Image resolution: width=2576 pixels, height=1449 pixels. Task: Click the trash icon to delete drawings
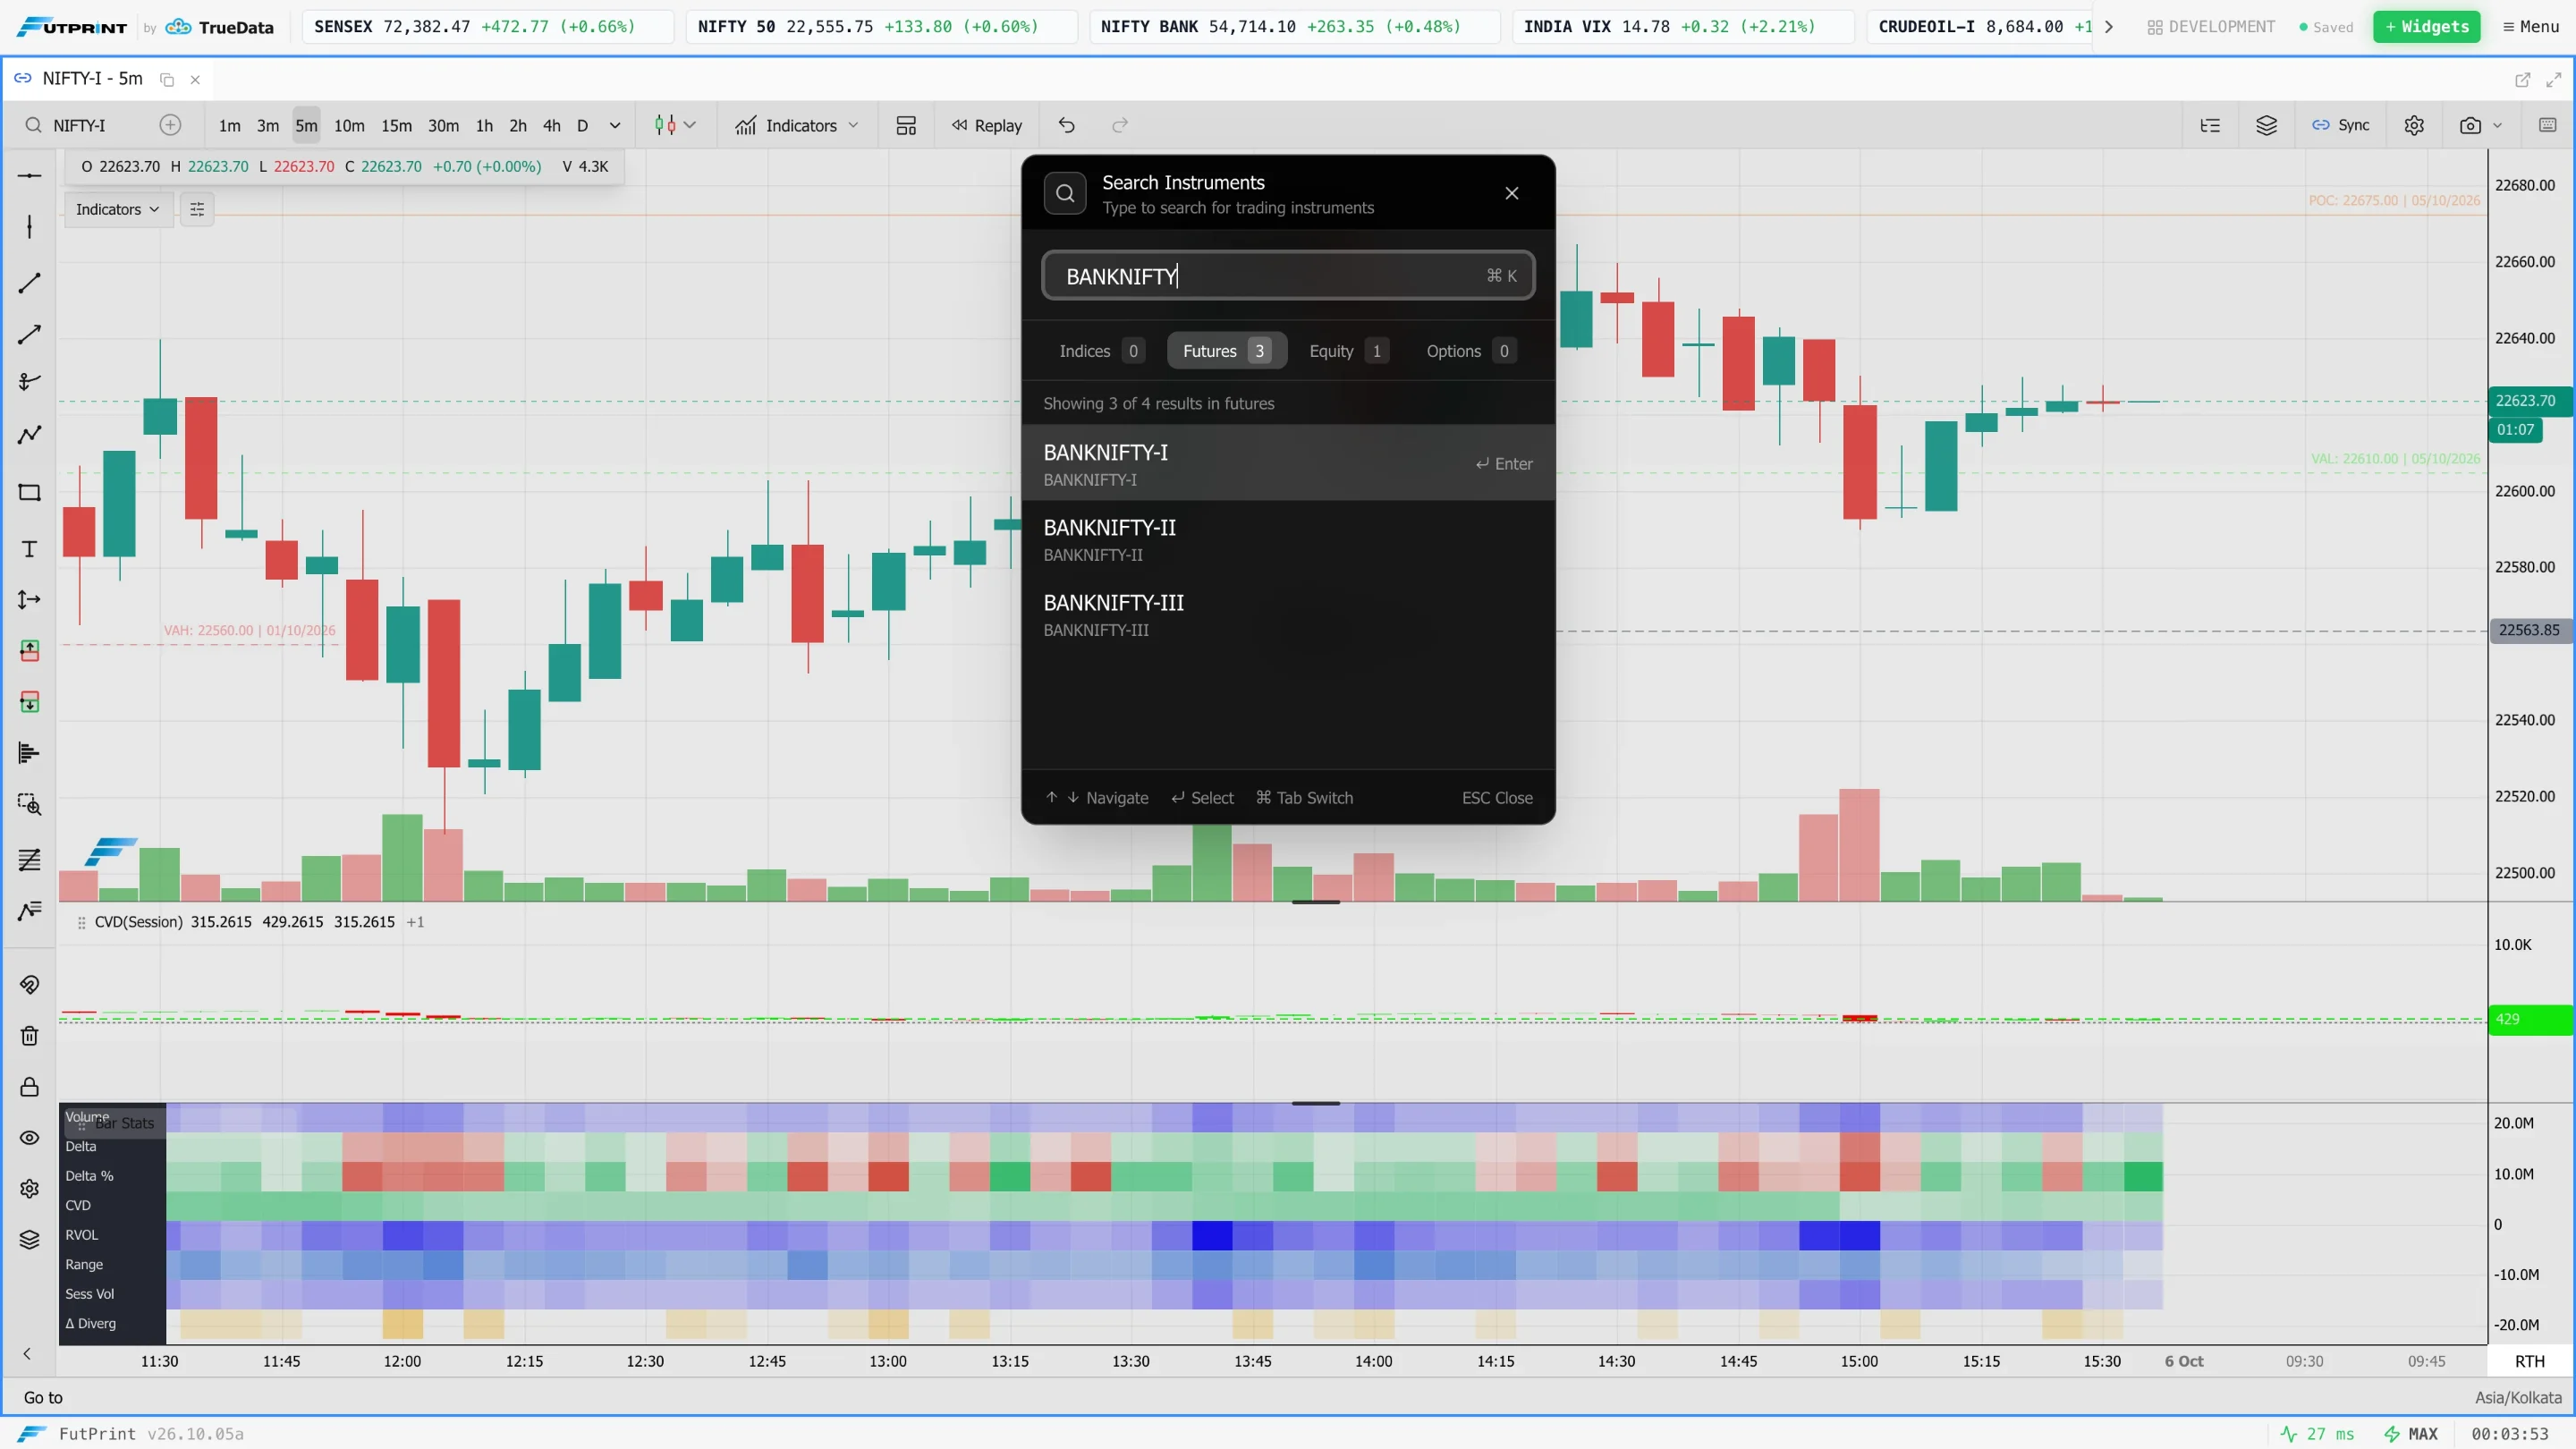tap(29, 1036)
